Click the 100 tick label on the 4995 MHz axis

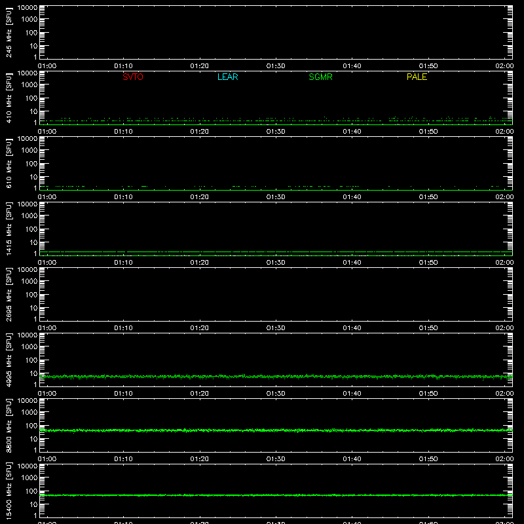point(31,360)
